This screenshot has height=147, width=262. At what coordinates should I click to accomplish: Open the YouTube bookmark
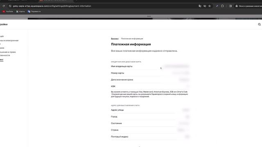8,11
